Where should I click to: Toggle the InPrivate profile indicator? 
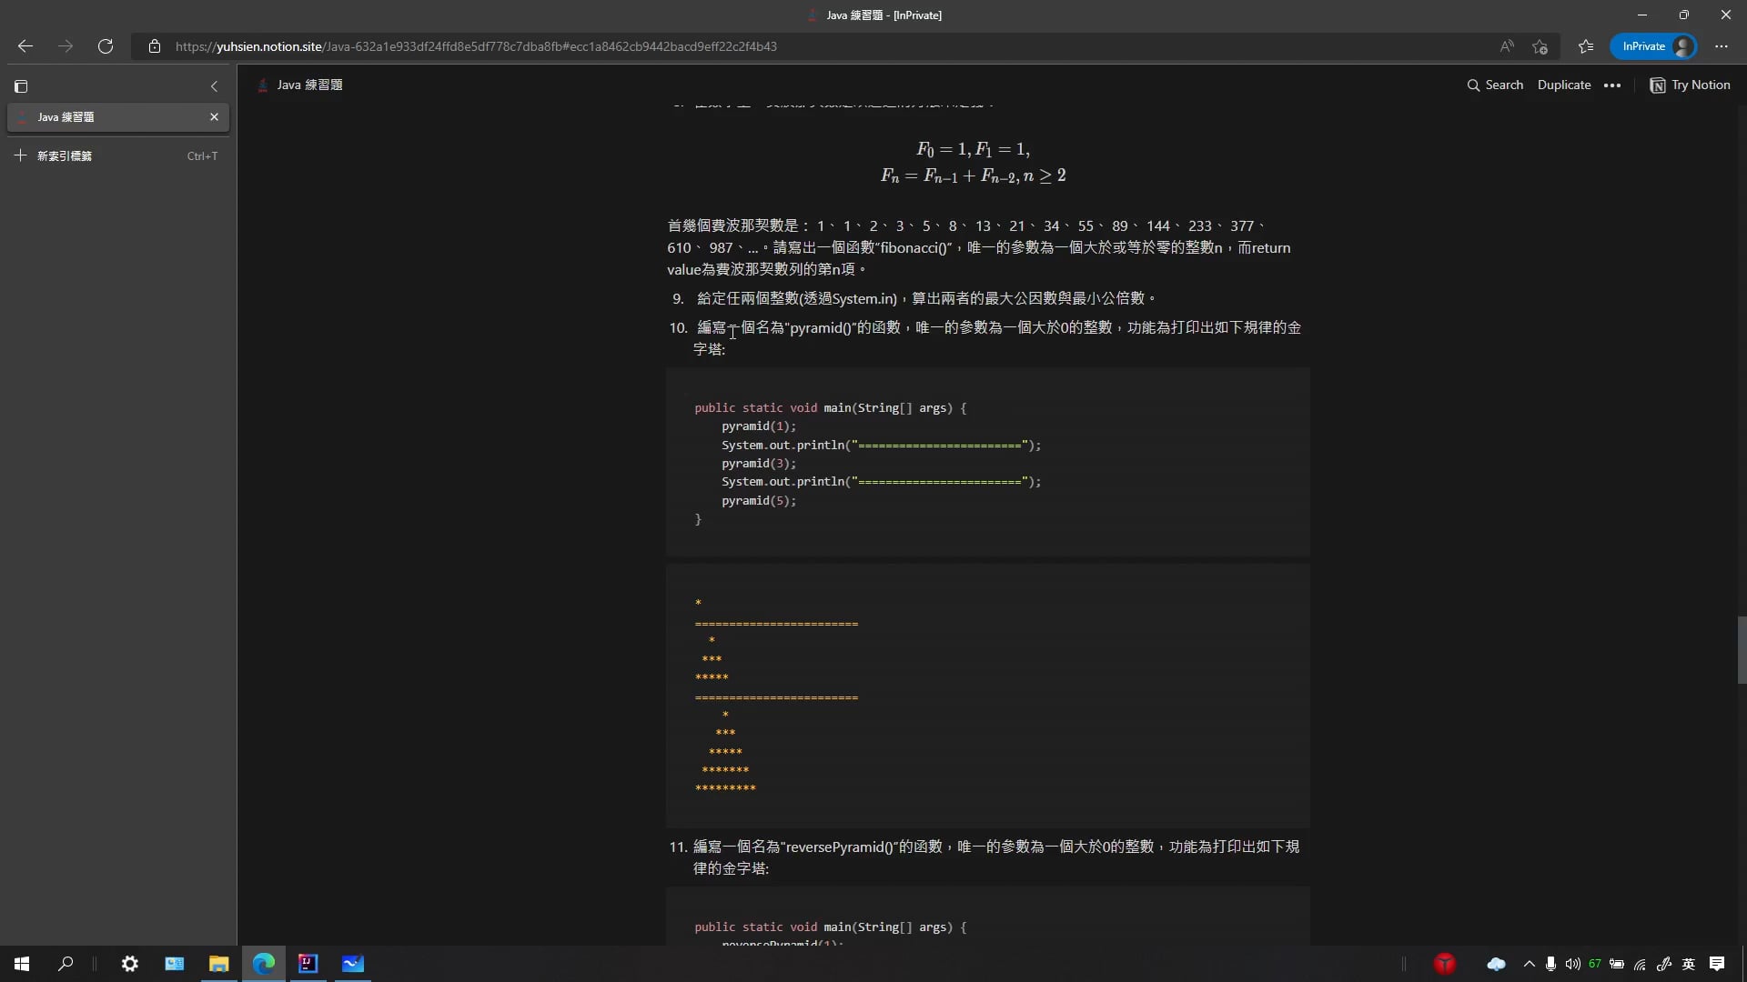(x=1652, y=46)
